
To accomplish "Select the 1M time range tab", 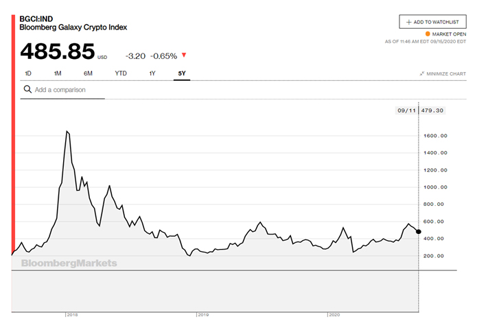I will pyautogui.click(x=58, y=73).
